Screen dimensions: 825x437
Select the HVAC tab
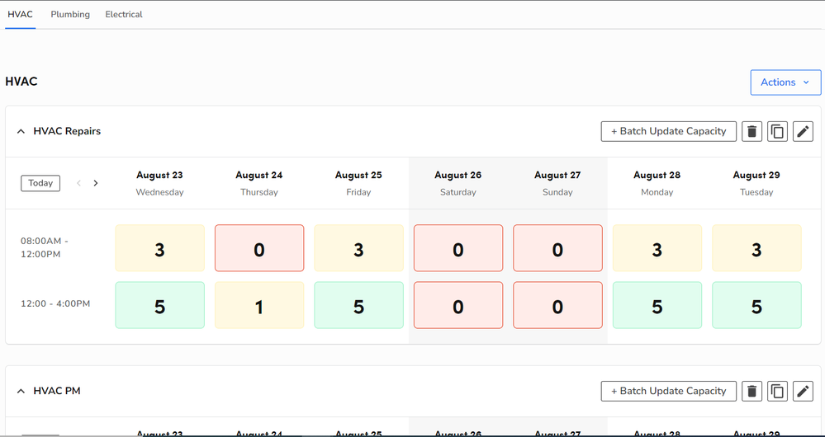[x=20, y=15]
